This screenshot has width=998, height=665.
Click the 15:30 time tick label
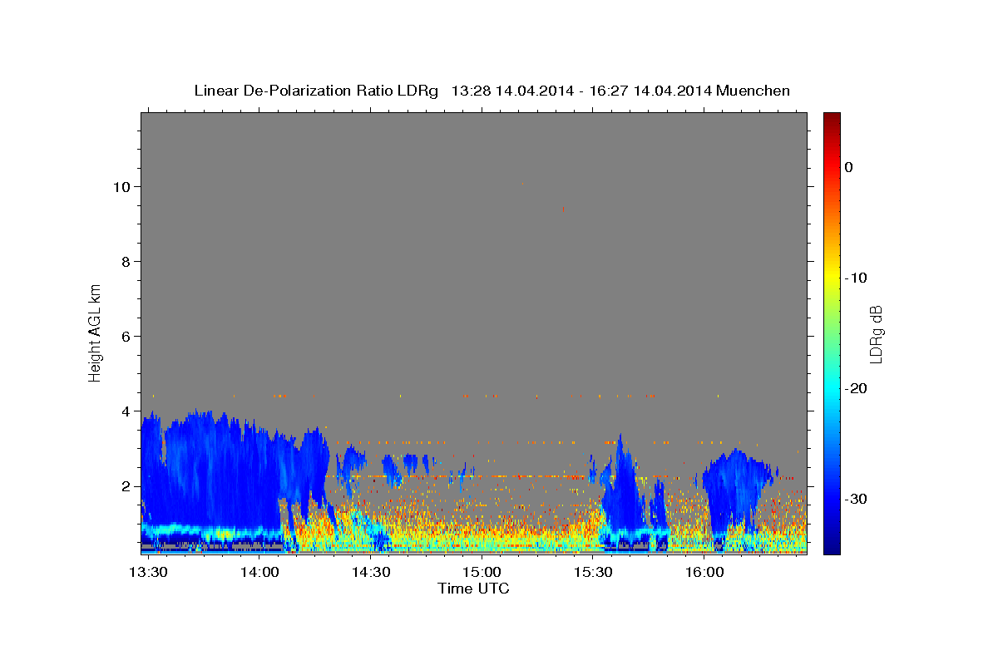(x=593, y=572)
